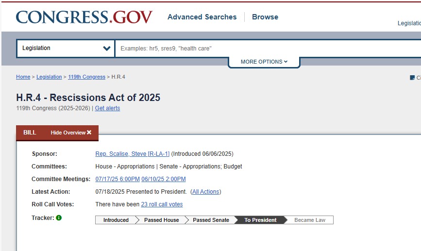The height and width of the screenshot is (251, 421).
Task: Click the Congress.gov logo
Action: 84,17
